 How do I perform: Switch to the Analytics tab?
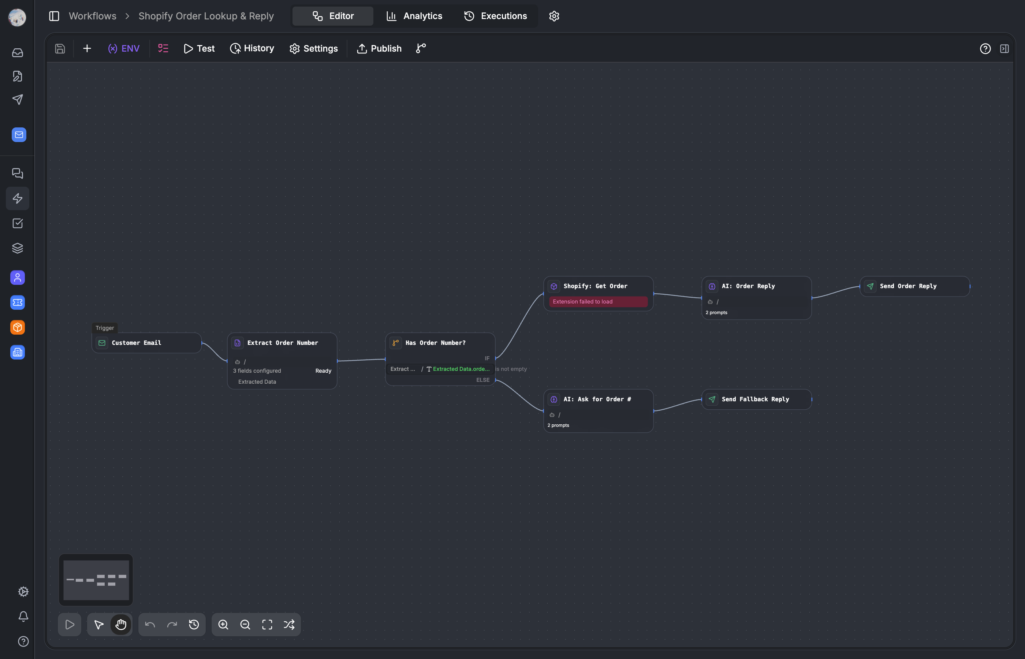coord(414,16)
